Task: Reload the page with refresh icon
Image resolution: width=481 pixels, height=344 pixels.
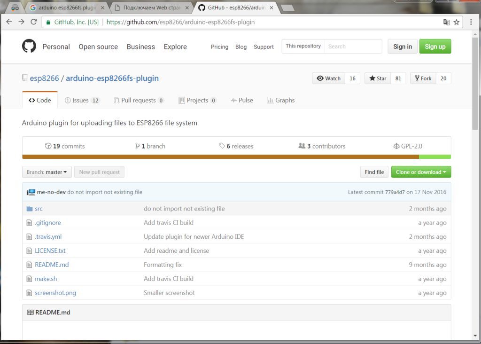Action: coord(33,22)
